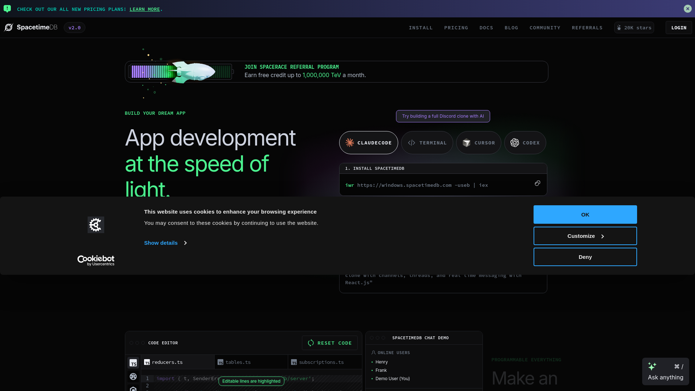
Task: Click the SpacetimeDB logo
Action: tap(31, 28)
